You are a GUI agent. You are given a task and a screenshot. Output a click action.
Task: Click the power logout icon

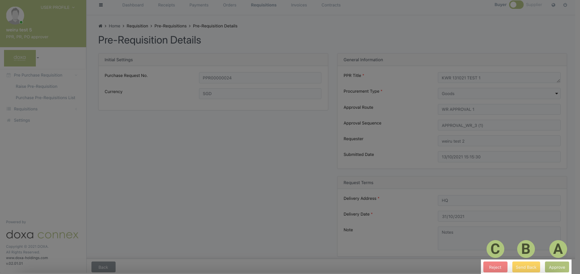[x=565, y=5]
